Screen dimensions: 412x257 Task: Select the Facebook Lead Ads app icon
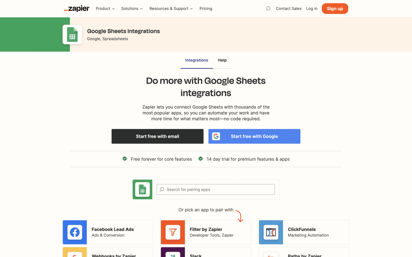(75, 232)
